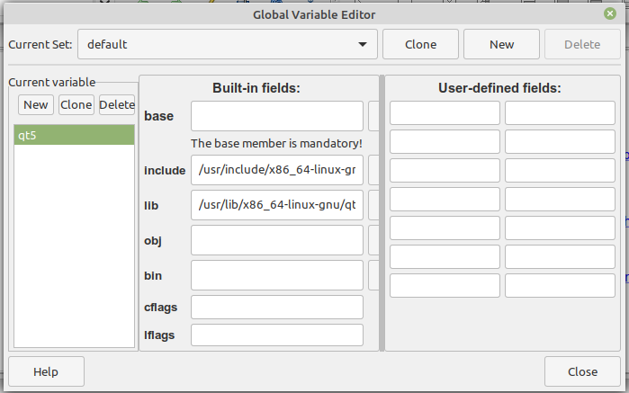Image resolution: width=629 pixels, height=393 pixels.
Task: Click first user-defined field value box
Action: pos(560,112)
